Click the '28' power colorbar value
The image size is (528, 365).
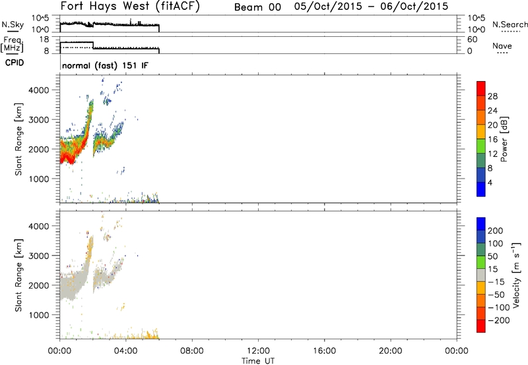click(492, 96)
